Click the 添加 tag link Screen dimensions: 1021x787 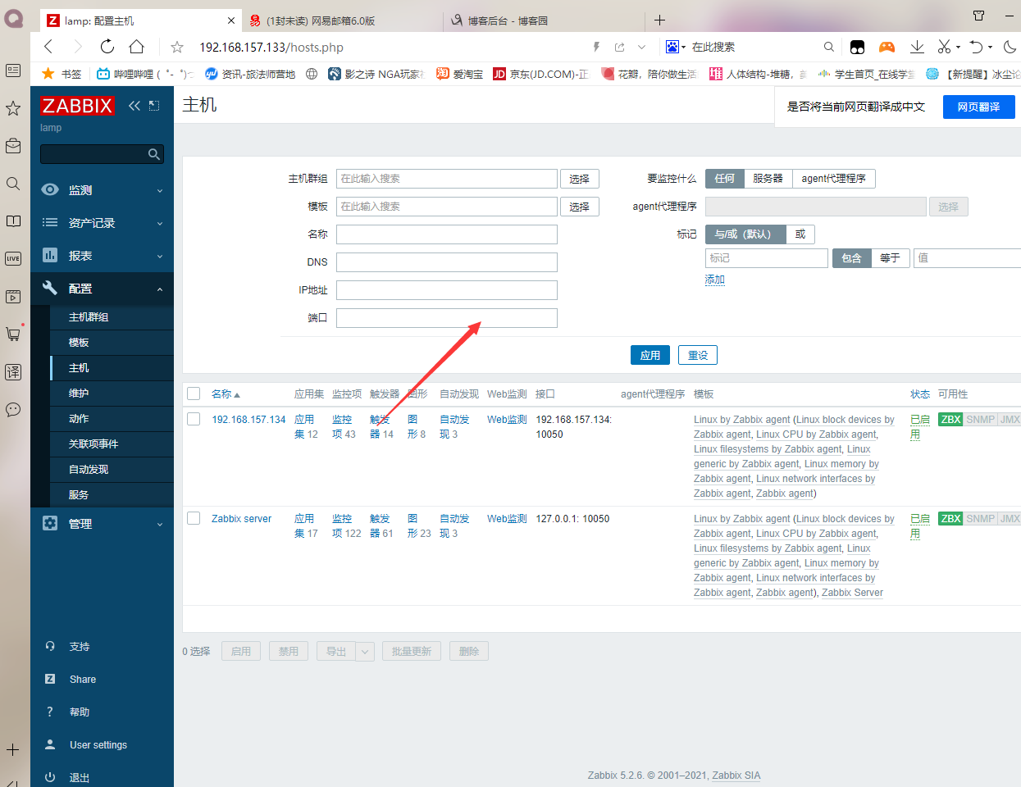point(715,280)
